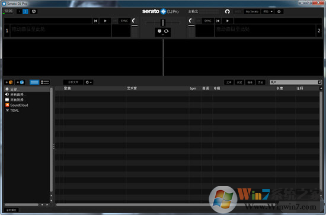Sort by the Length column header
The width and height of the screenshot is (326, 215).
pos(280,88)
